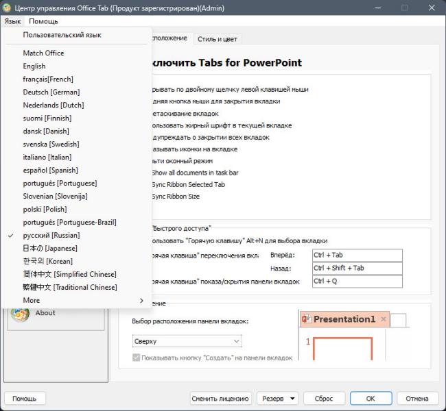Close the Presentation1 preview tab
Screen dimensions: 446x411
coord(383,319)
